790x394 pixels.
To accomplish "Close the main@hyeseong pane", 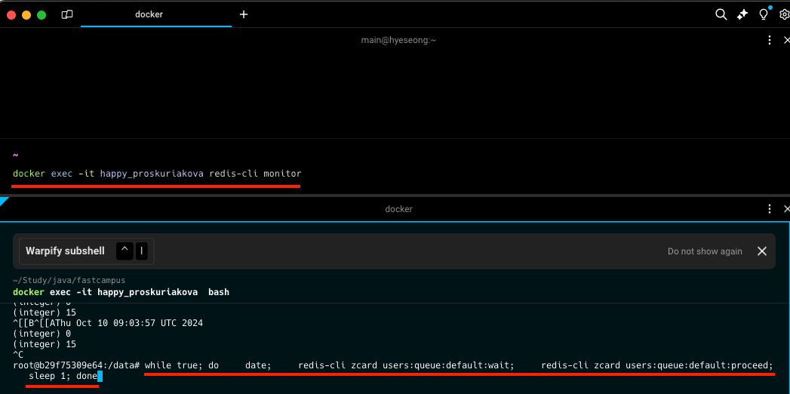I will click(787, 40).
